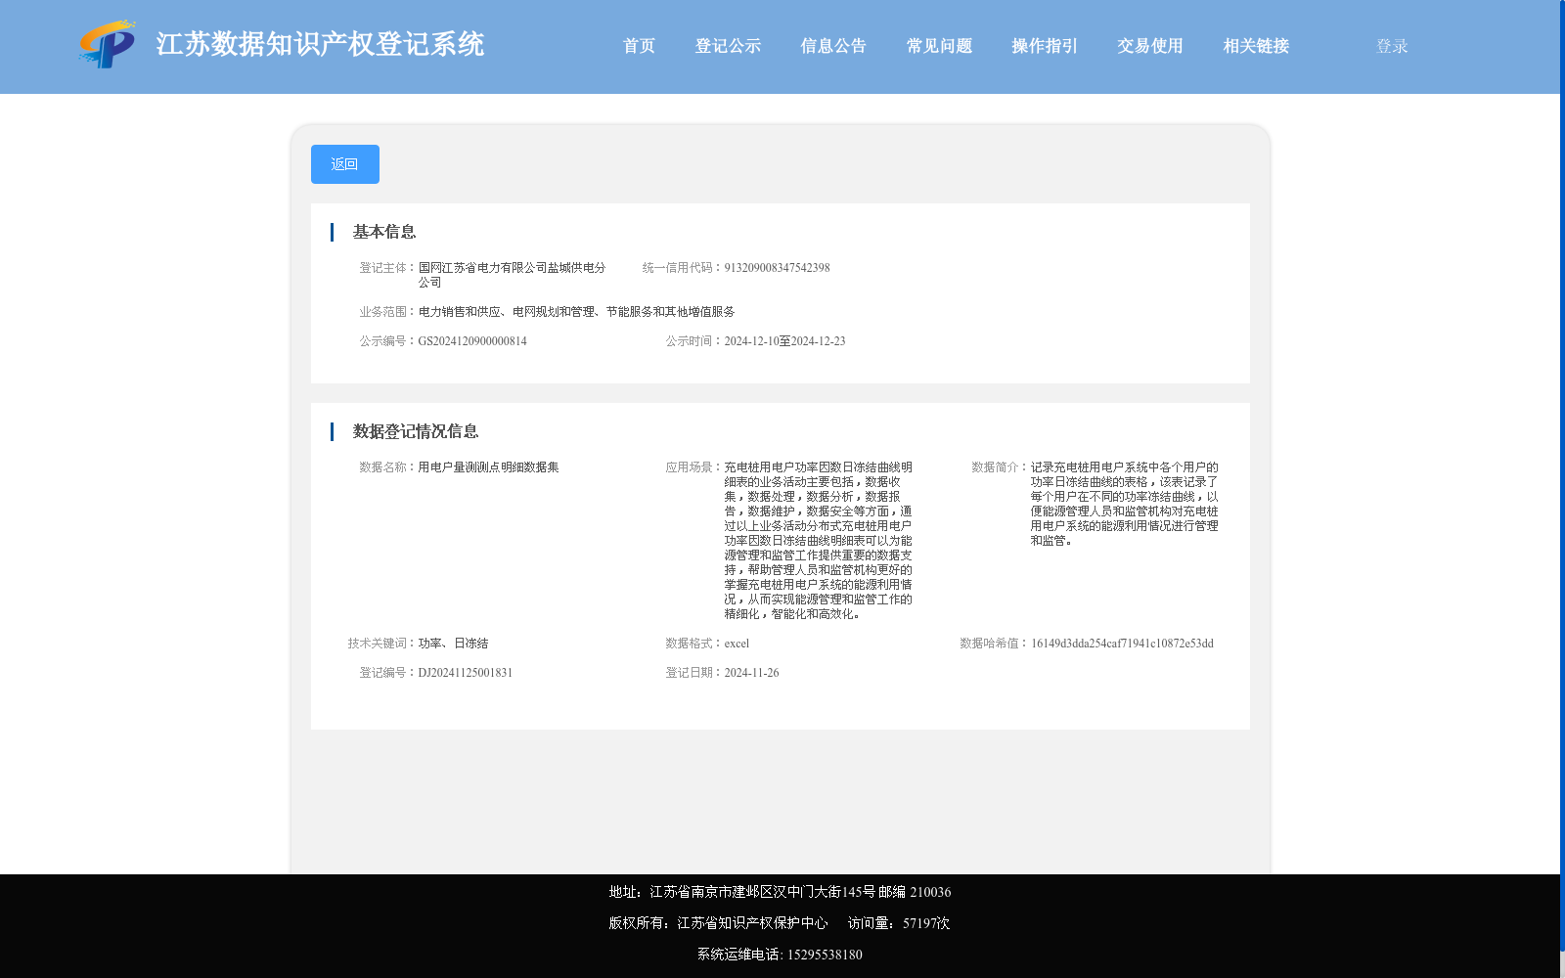
Task: Click the publicity number GS2024120900000814
Action: click(472, 341)
